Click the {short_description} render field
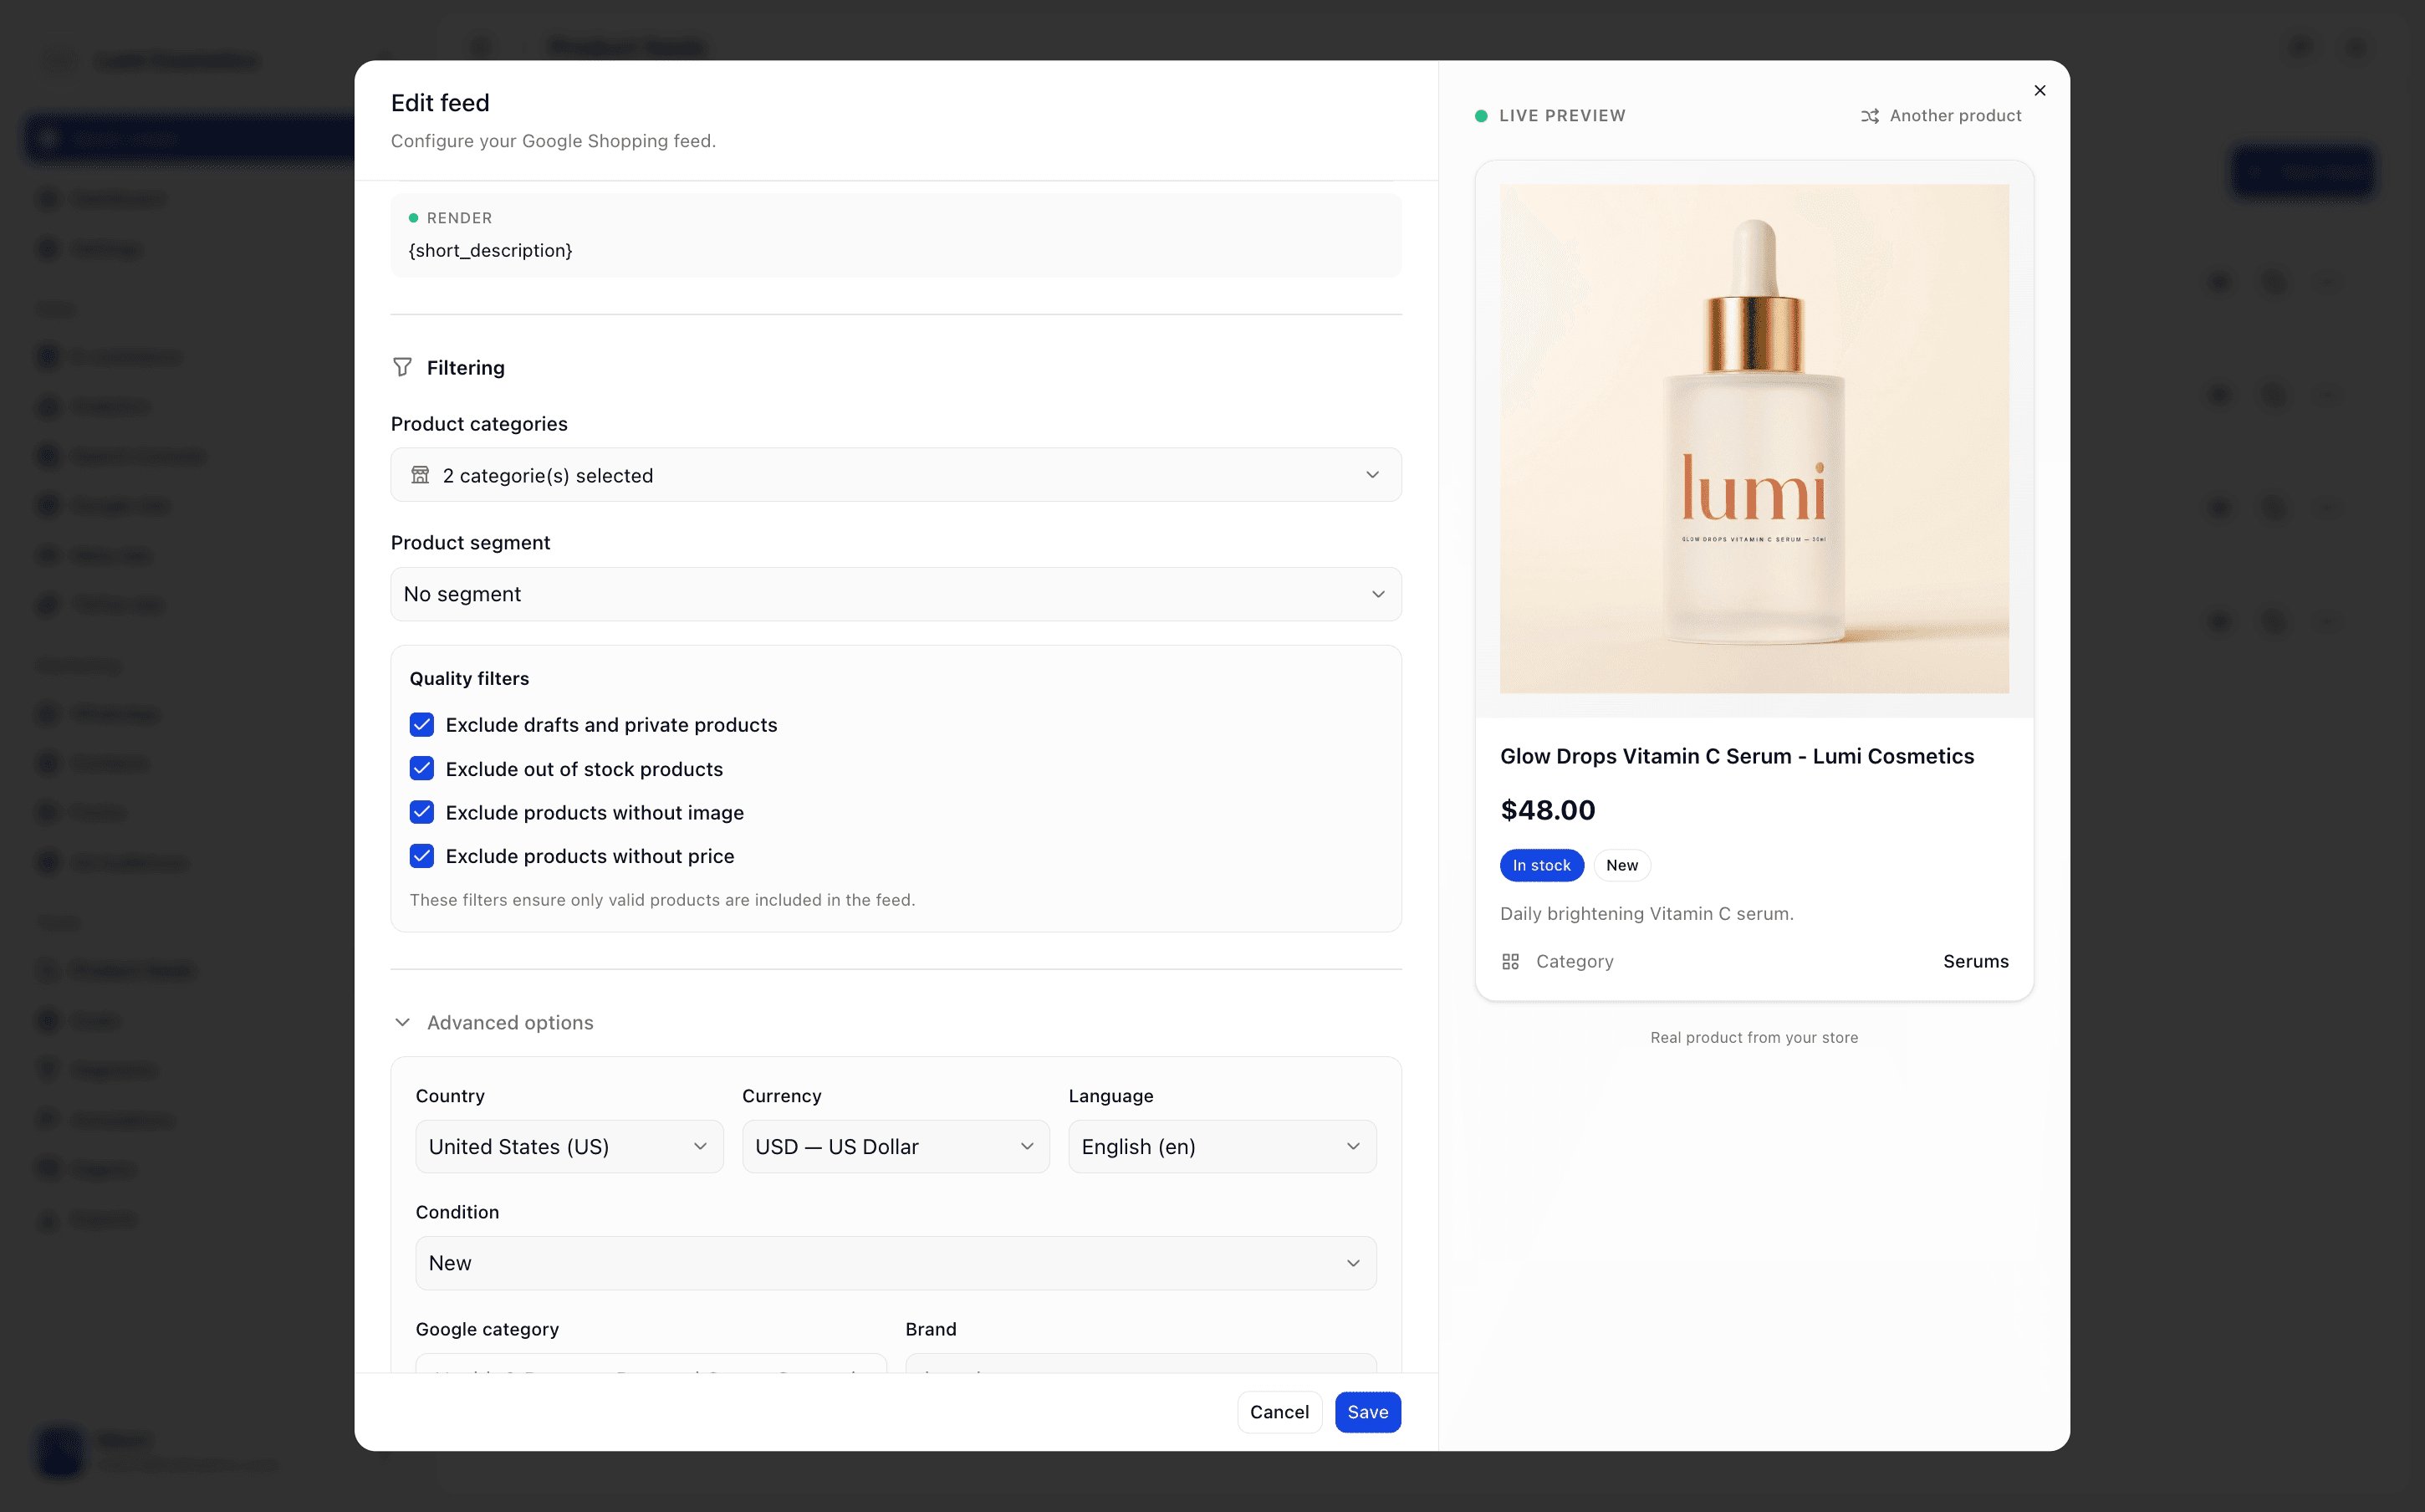2425x1512 pixels. click(x=896, y=236)
